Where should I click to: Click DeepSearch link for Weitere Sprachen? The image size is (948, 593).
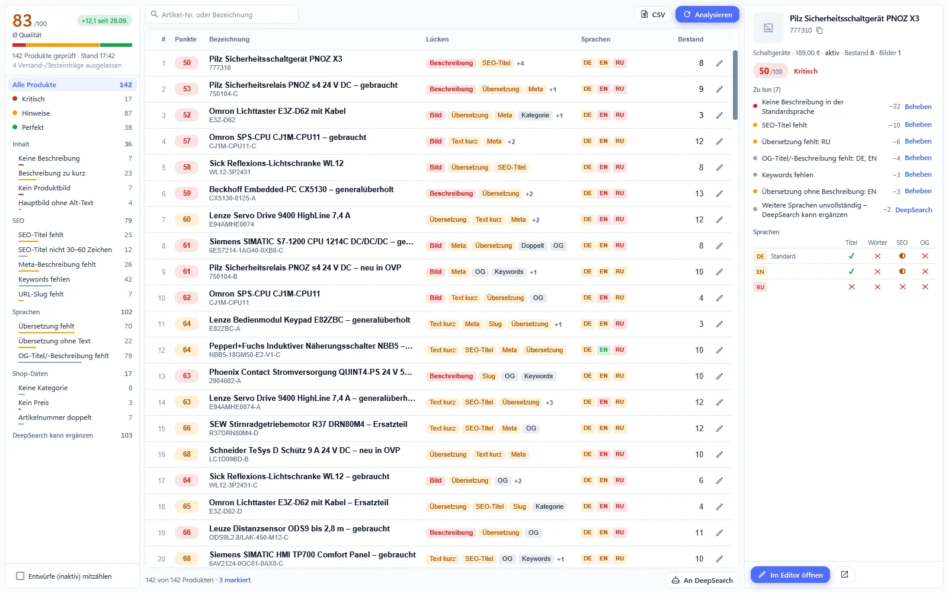[x=913, y=210]
